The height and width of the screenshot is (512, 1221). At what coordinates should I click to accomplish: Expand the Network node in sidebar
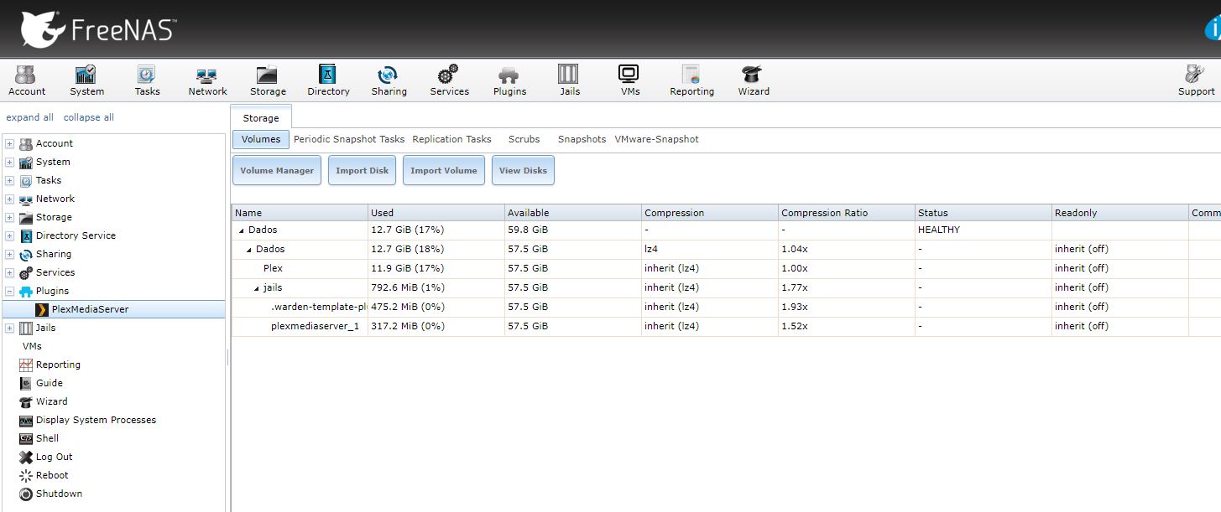(9, 199)
